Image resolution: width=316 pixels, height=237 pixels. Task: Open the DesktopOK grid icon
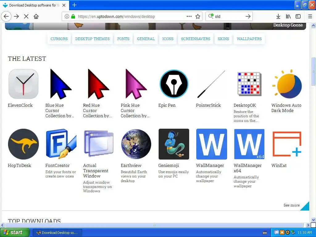(249, 84)
